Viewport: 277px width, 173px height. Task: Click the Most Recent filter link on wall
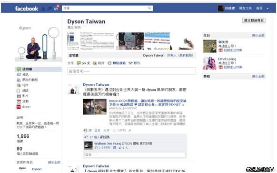(x=186, y=55)
